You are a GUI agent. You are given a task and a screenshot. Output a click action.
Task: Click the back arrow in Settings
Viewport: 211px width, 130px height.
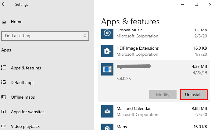tap(4, 5)
